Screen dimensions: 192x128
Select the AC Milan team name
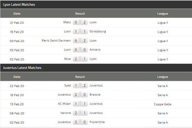click(x=64, y=104)
